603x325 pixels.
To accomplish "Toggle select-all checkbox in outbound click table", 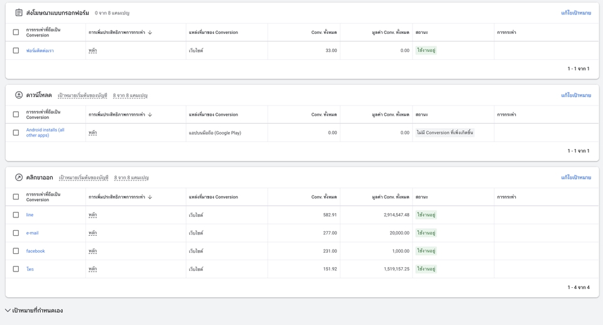I will point(16,197).
